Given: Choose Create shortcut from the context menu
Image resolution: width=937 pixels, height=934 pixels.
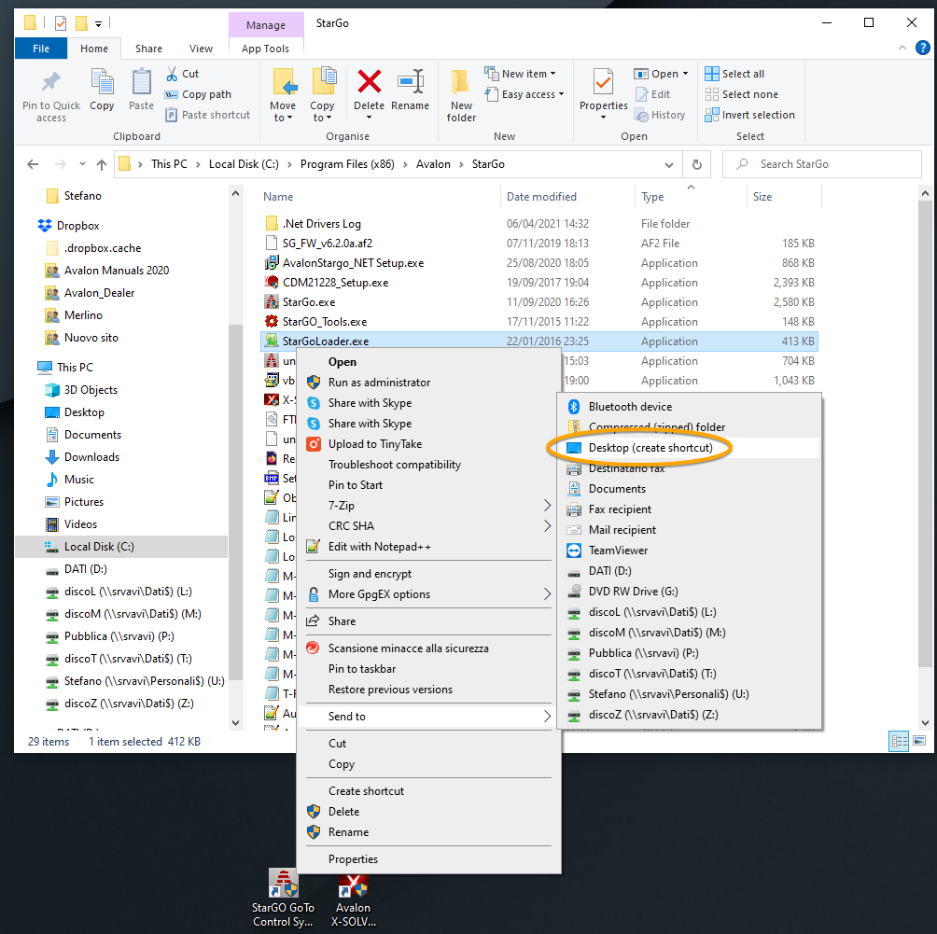Looking at the screenshot, I should point(366,791).
